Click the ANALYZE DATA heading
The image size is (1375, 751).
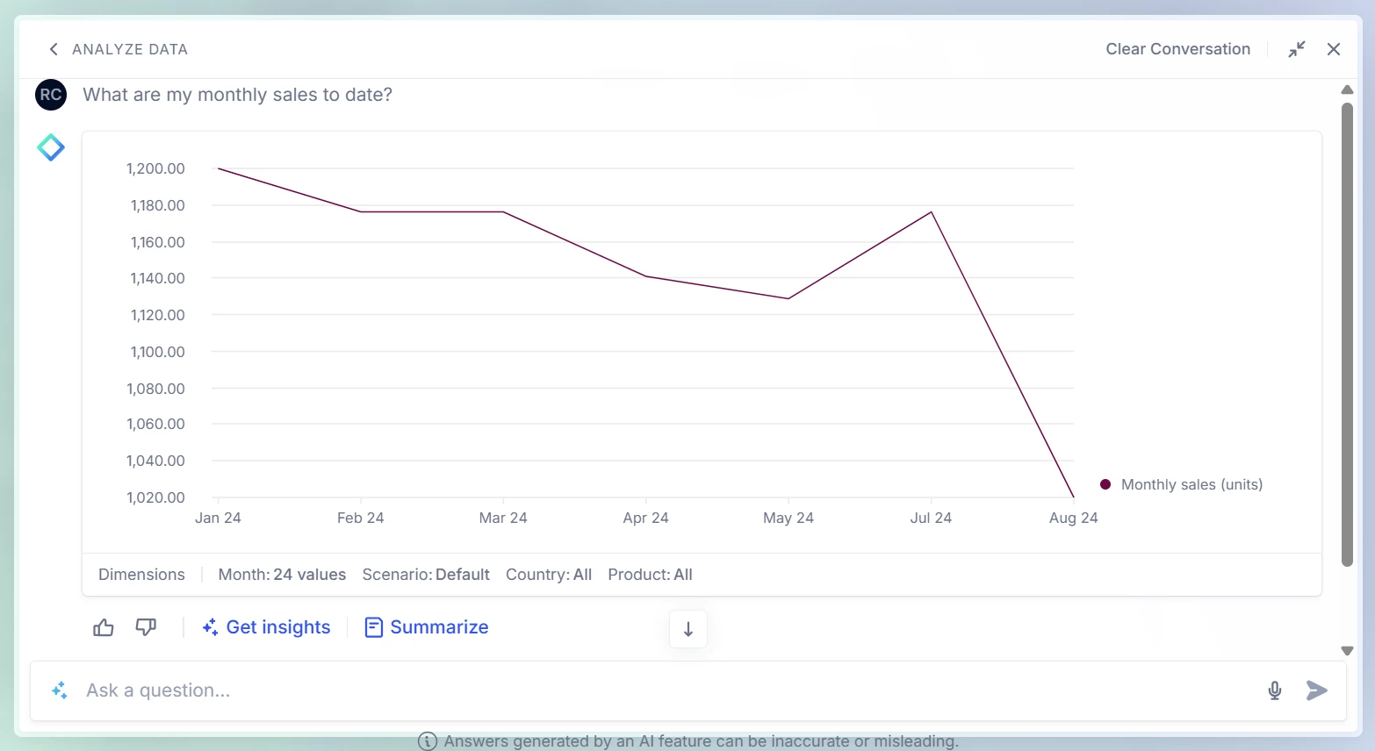(130, 49)
